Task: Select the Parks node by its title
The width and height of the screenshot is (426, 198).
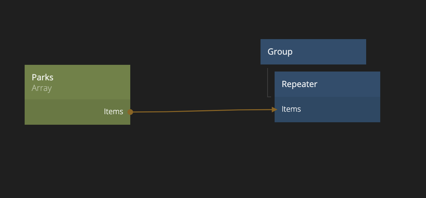Action: pyautogui.click(x=43, y=77)
